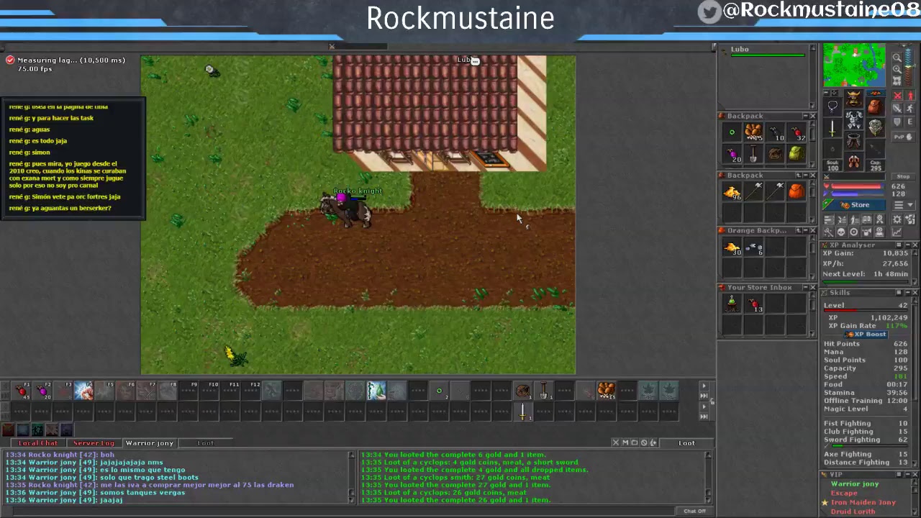Open Warrior jony chat tab
The image size is (921, 518).
pos(150,443)
